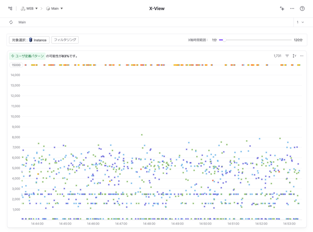Screen dimensions: 313x232
Task: Select the Main tab
Action: pos(22,22)
